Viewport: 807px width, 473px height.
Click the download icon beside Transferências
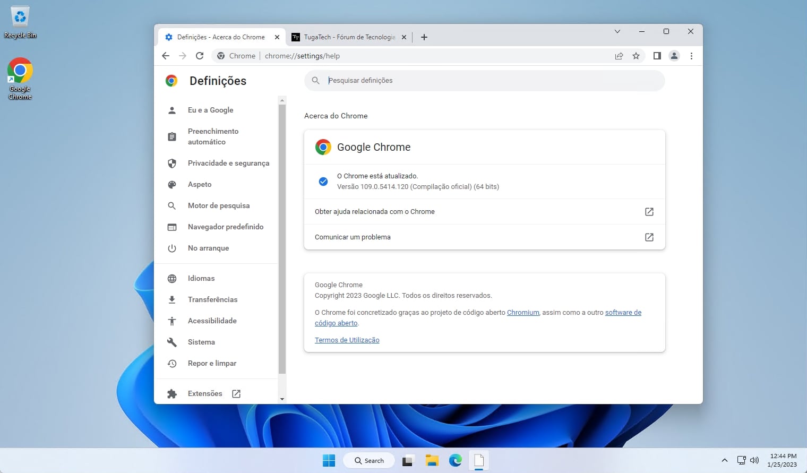pos(171,299)
